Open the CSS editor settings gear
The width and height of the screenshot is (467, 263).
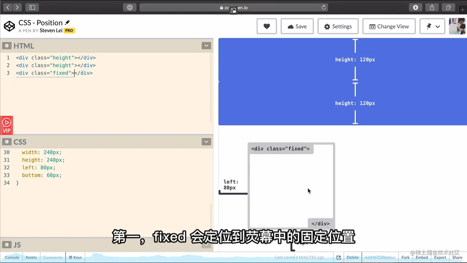click(x=6, y=142)
